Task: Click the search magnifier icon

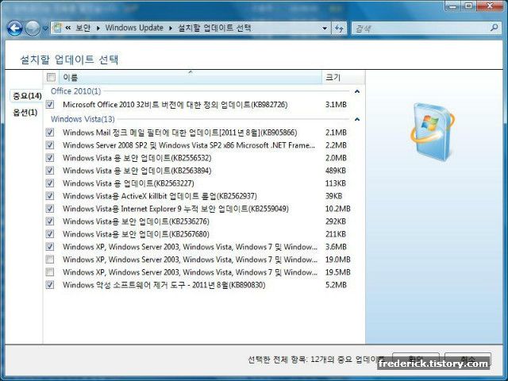Action: click(x=494, y=28)
